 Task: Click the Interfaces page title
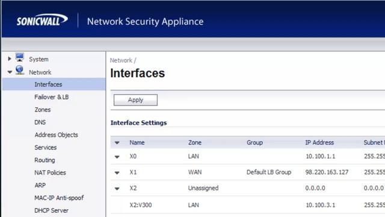(138, 74)
